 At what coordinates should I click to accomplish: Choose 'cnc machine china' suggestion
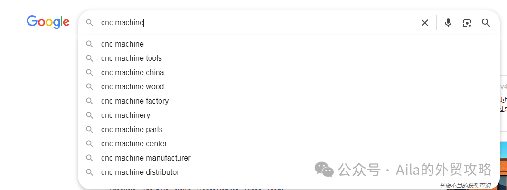132,73
